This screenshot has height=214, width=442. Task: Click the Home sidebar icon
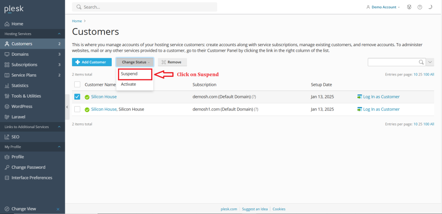[7, 24]
